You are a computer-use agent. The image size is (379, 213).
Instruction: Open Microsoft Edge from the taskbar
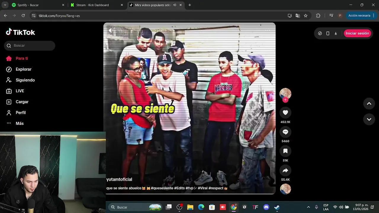pyautogui.click(x=201, y=207)
